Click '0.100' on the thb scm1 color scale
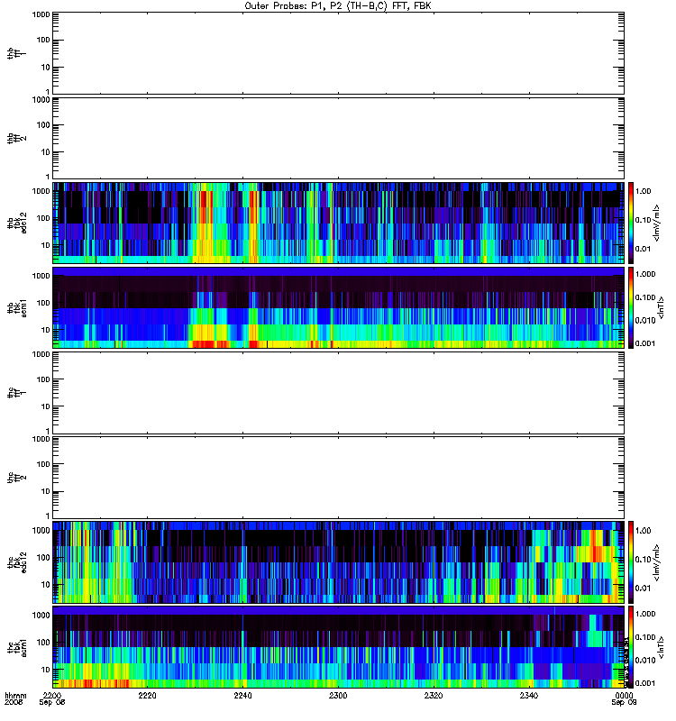The height and width of the screenshot is (721, 676). [x=645, y=297]
